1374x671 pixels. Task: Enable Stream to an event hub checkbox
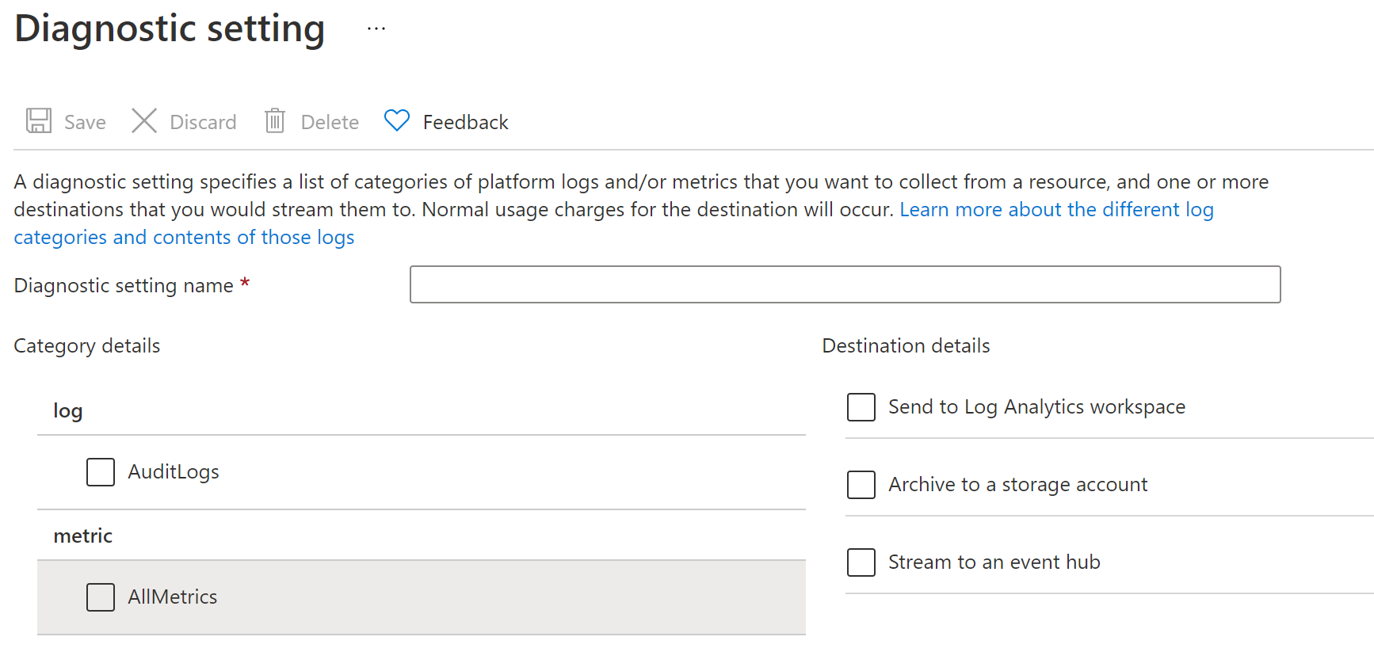(x=861, y=562)
